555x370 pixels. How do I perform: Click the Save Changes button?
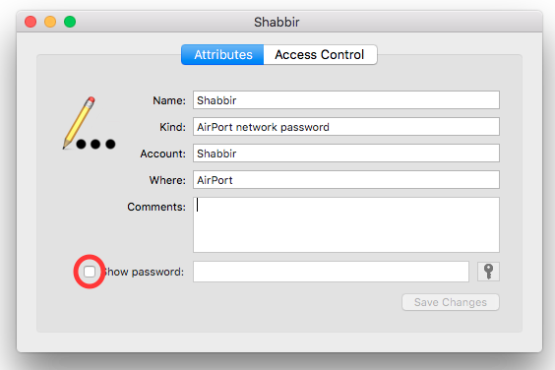[x=451, y=302]
